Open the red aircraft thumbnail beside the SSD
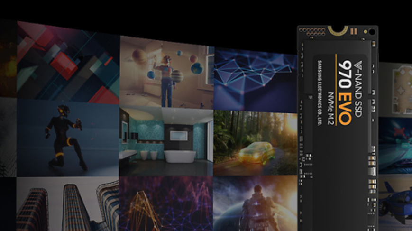The width and height of the screenshot is (412, 231). tap(396, 142)
